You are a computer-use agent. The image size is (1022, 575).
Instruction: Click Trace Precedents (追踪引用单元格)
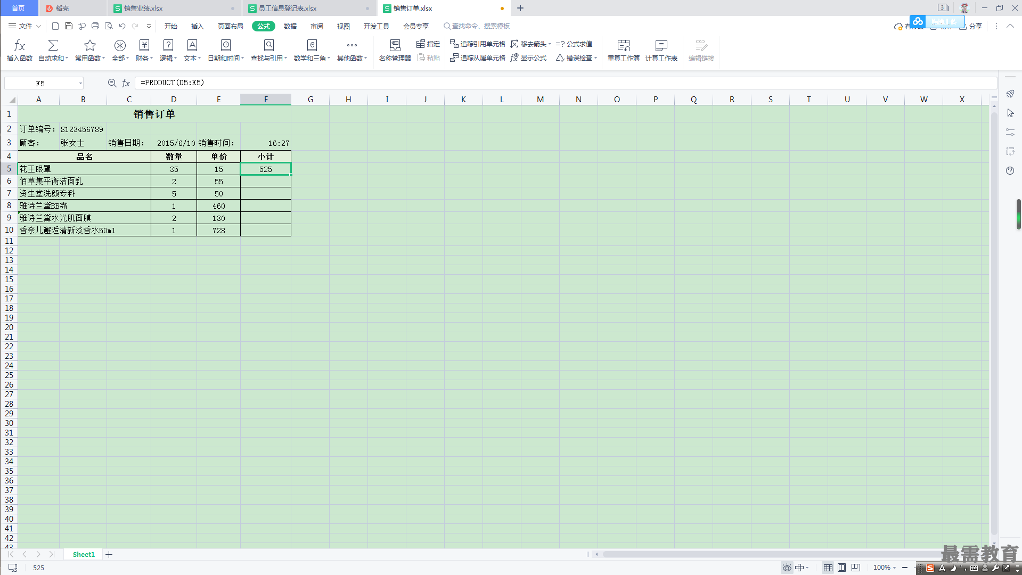[478, 44]
